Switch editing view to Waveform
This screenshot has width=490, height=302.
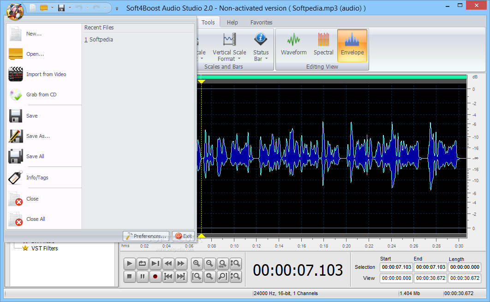pyautogui.click(x=294, y=46)
